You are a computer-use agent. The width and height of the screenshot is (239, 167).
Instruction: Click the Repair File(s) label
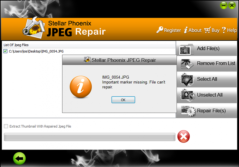211,111
